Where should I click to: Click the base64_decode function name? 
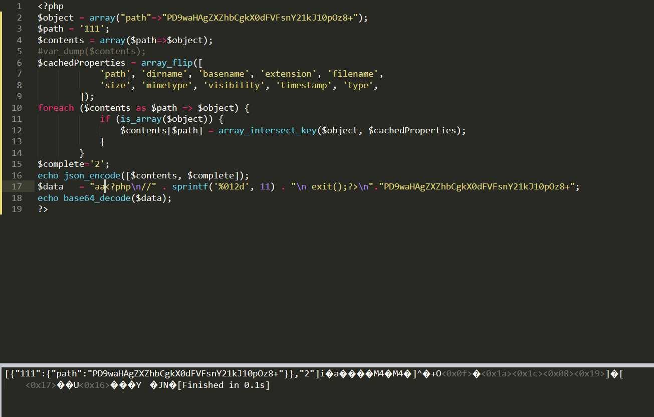pyautogui.click(x=97, y=198)
